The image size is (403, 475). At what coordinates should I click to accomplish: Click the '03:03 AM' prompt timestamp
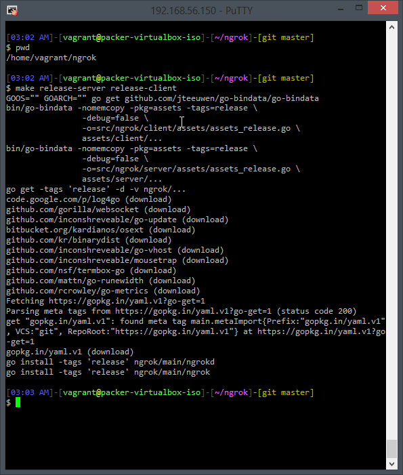pyautogui.click(x=29, y=392)
